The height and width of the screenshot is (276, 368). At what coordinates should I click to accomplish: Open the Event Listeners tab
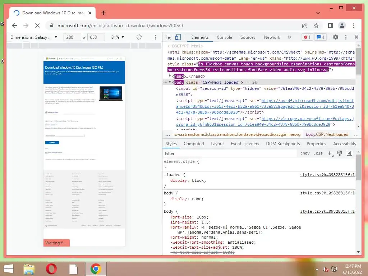(245, 144)
